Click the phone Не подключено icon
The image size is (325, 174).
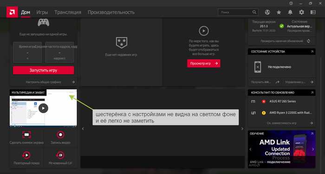258,67
